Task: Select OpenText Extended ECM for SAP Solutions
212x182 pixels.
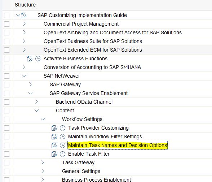Action: [93, 50]
